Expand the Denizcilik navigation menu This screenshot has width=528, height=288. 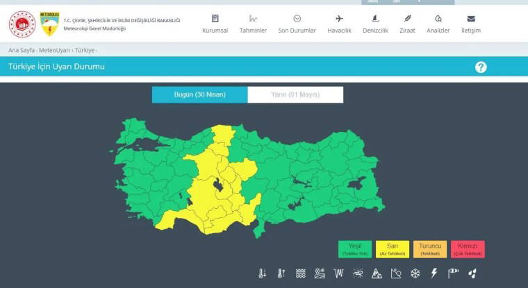374,24
